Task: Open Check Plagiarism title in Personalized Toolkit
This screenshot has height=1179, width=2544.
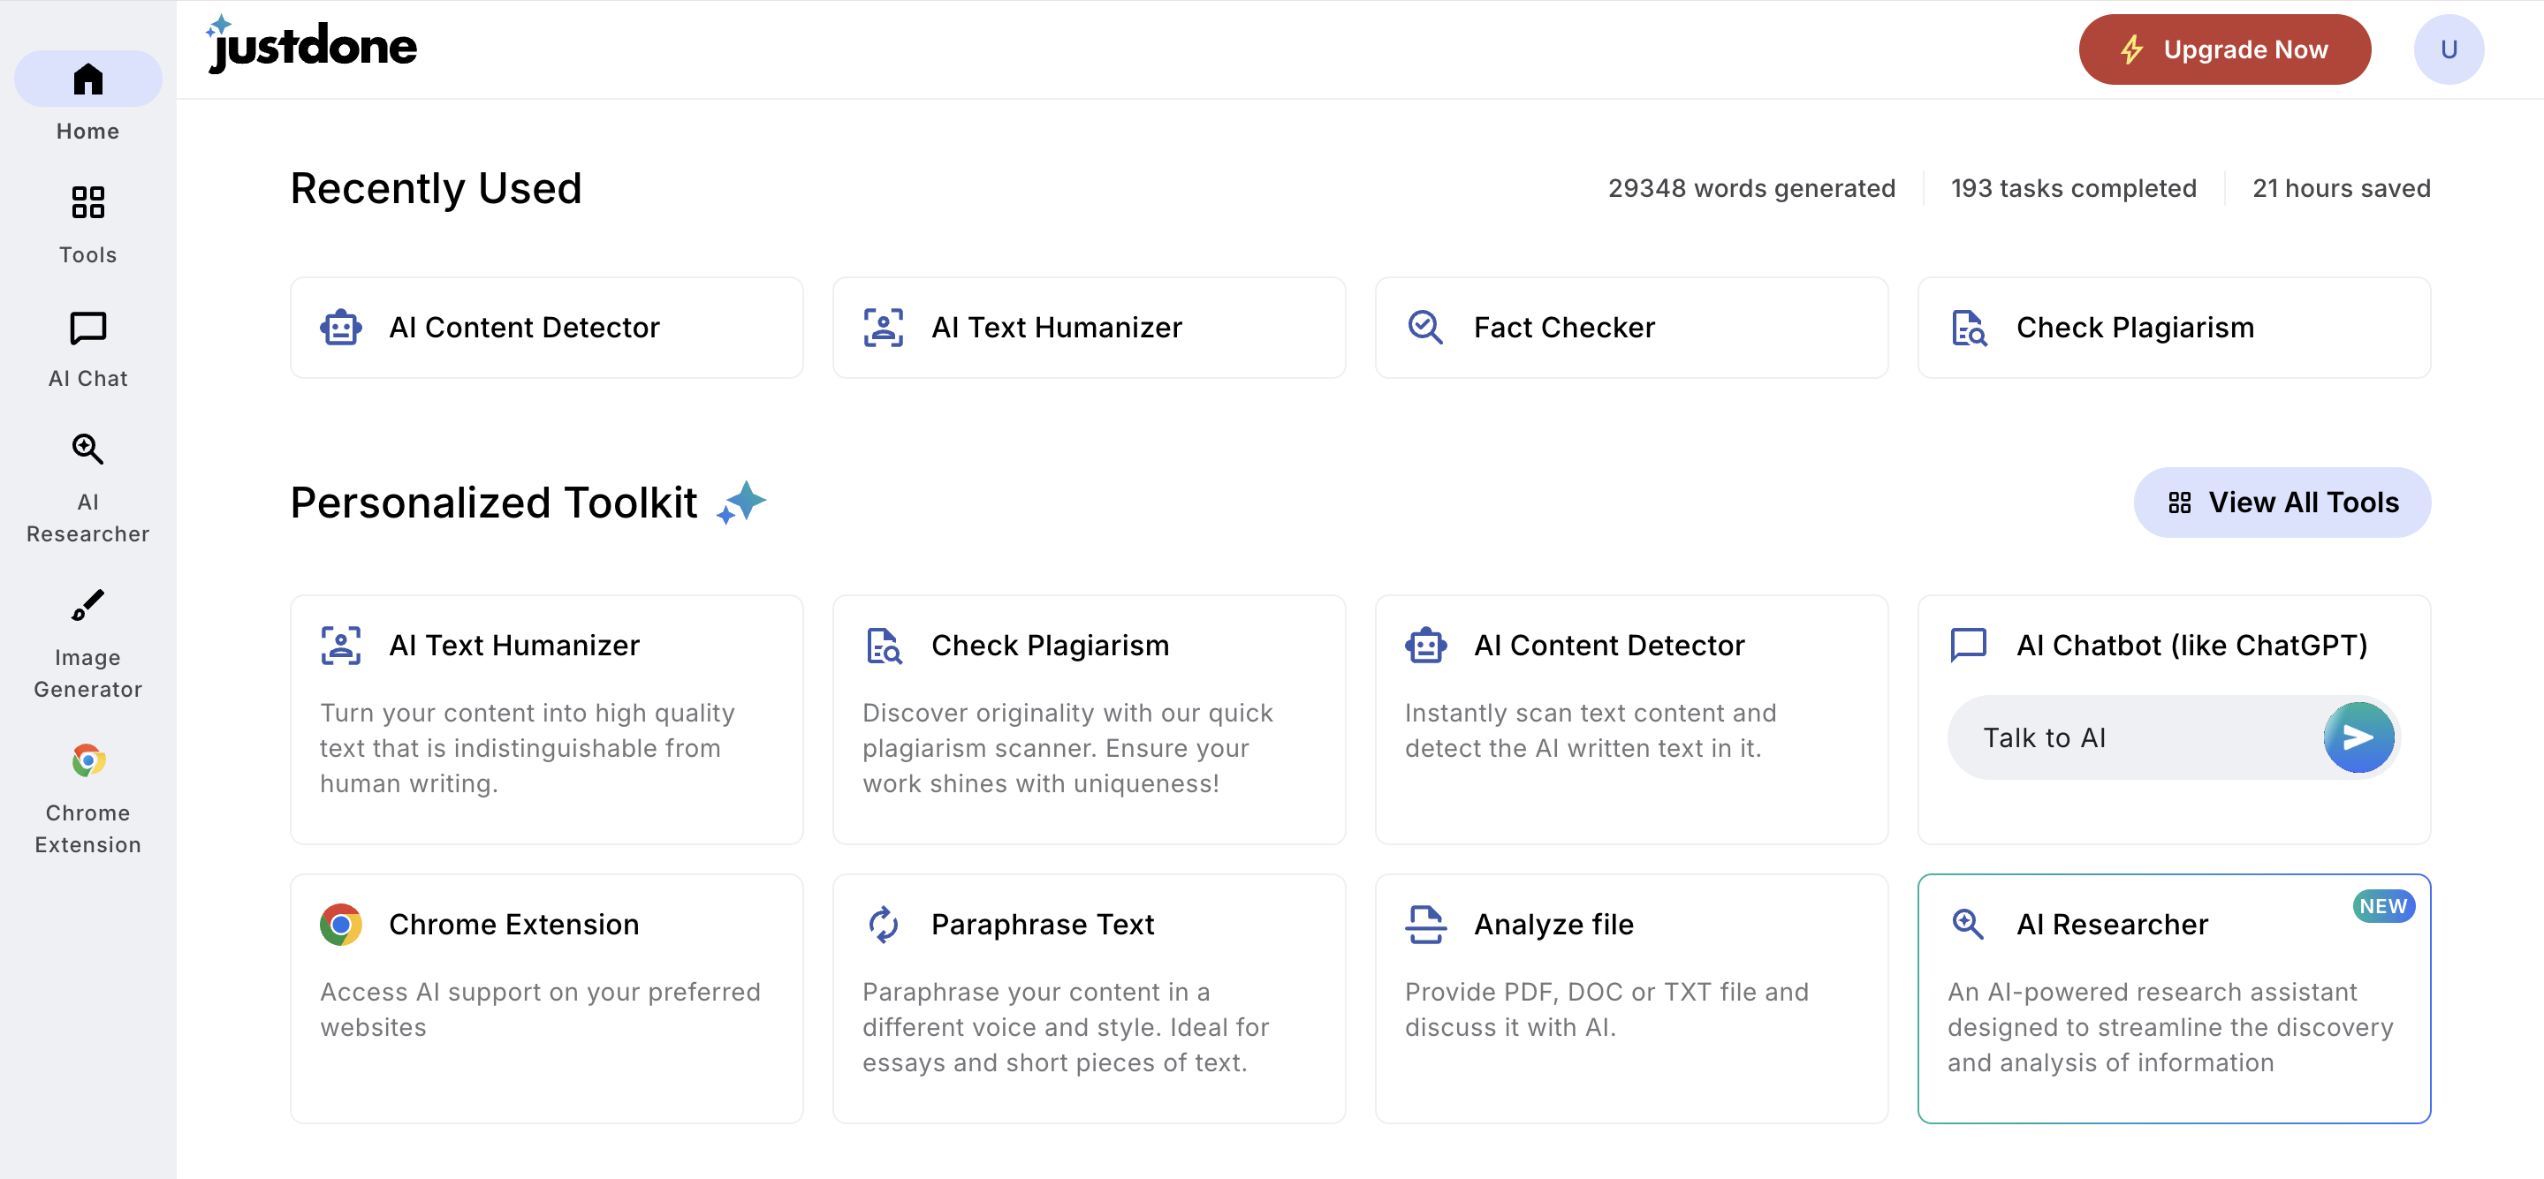Action: [1050, 646]
